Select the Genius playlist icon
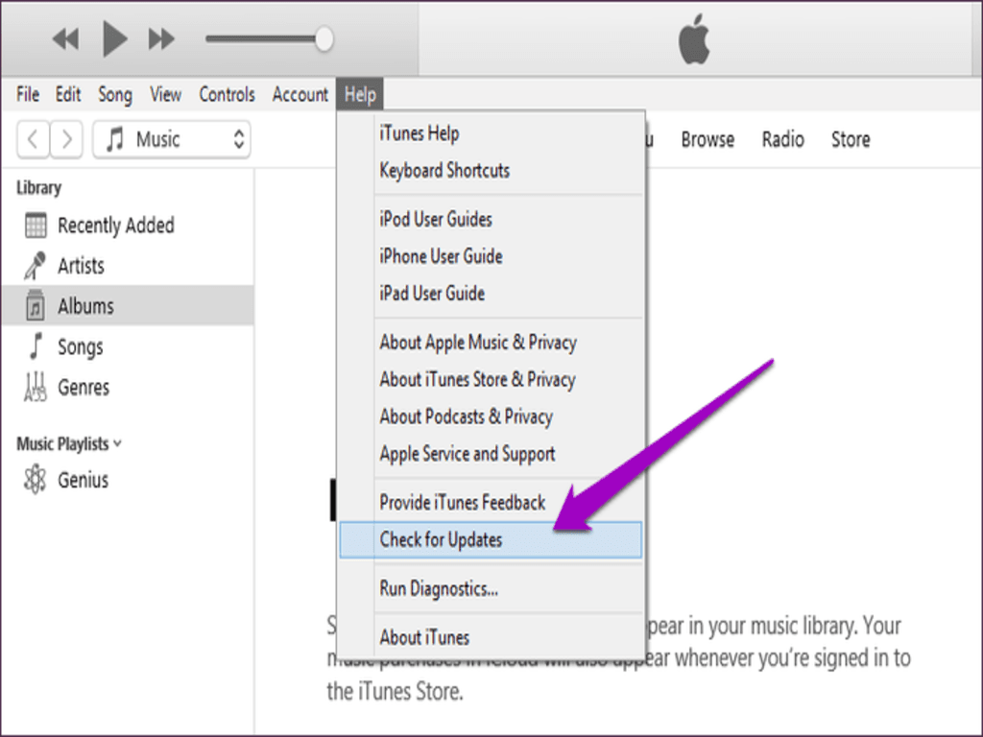Screen dimensions: 983x737 tap(36, 480)
